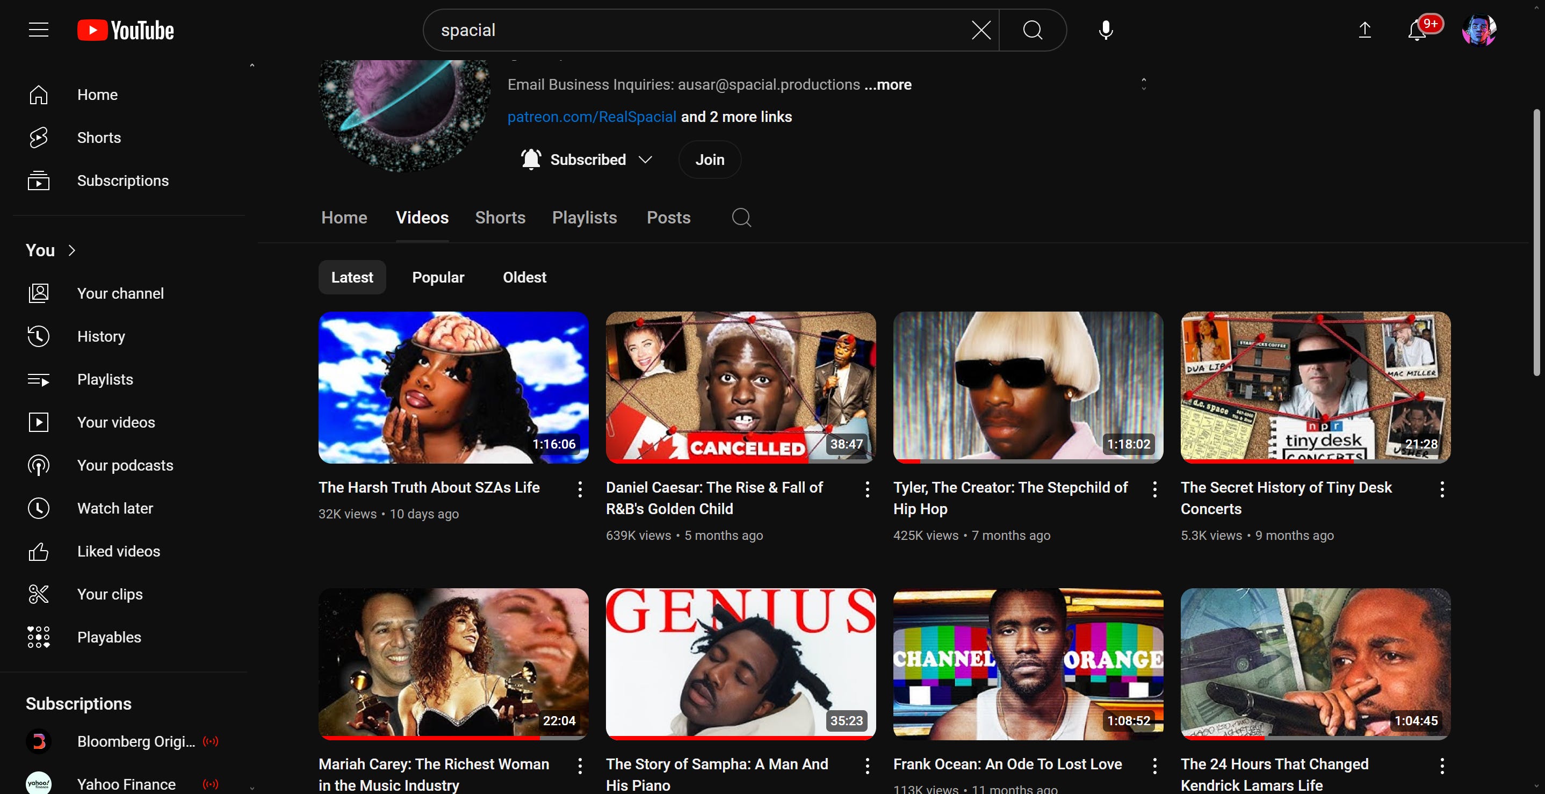Open the Subscribed notification dropdown
This screenshot has height=794, width=1545.
click(x=587, y=160)
